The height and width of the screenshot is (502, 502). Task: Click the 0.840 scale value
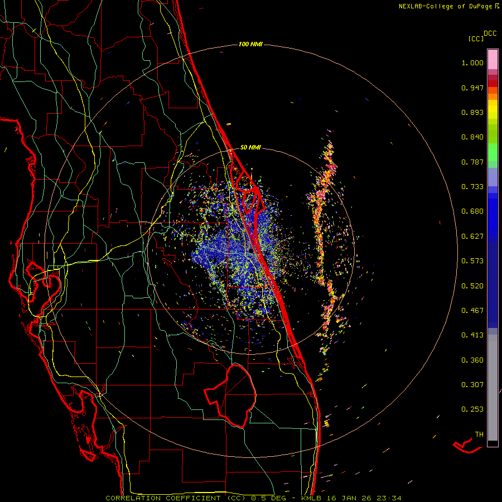click(472, 137)
